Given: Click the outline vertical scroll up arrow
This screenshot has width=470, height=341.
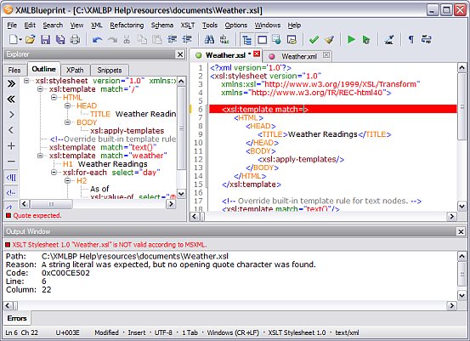Looking at the screenshot, I should point(181,82).
